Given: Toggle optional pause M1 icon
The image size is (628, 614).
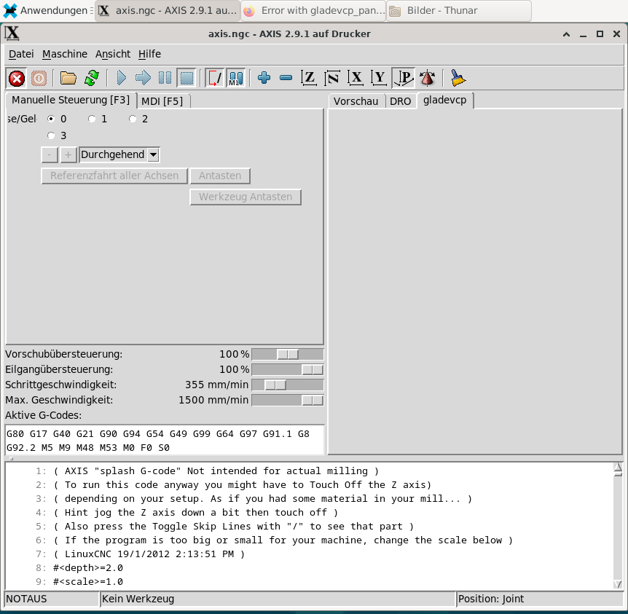Looking at the screenshot, I should coord(236,78).
